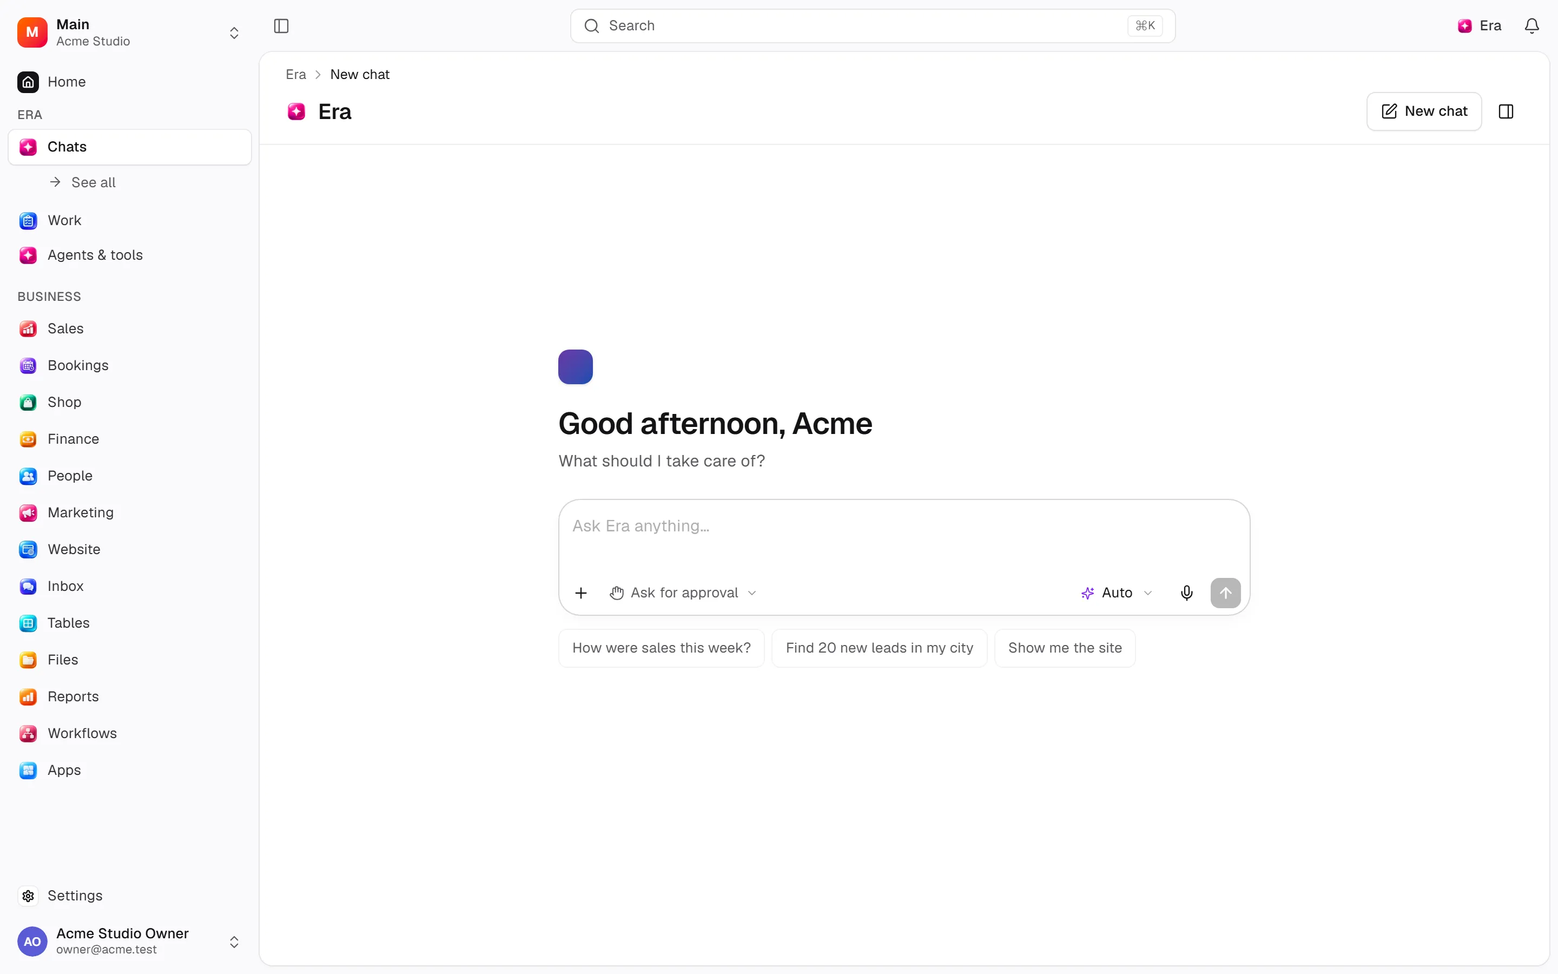Select Agents & tools in the sidebar
Image resolution: width=1558 pixels, height=974 pixels.
coord(130,255)
